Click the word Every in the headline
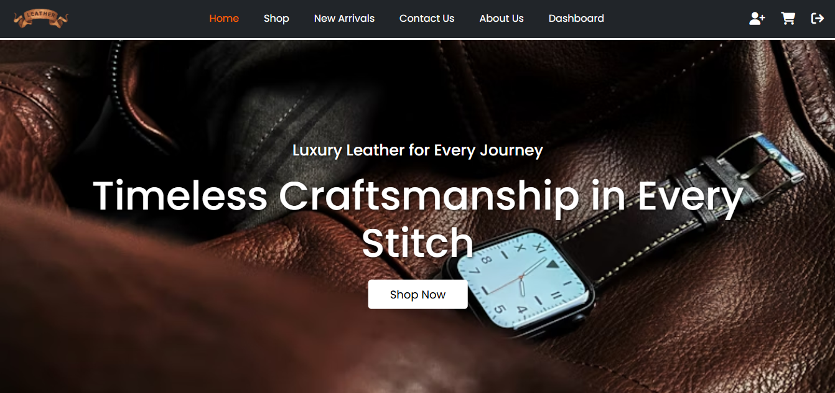Image resolution: width=835 pixels, height=393 pixels. (690, 198)
